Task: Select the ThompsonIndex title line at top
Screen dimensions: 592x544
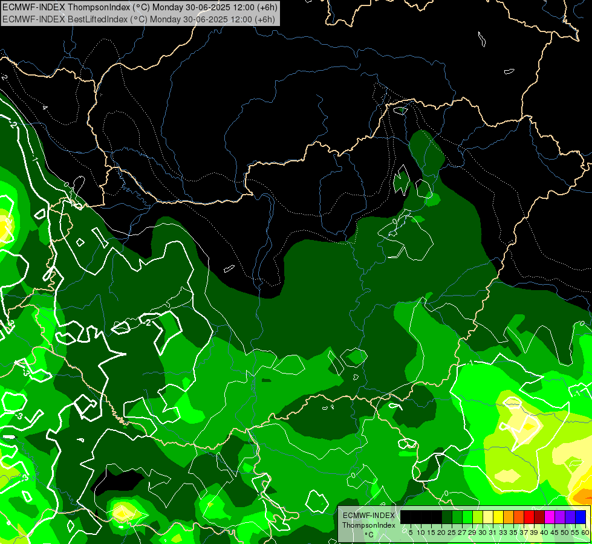Action: click(140, 7)
